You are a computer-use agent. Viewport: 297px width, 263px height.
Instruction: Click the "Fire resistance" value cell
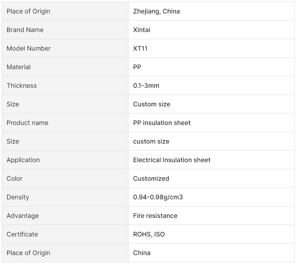(155, 216)
